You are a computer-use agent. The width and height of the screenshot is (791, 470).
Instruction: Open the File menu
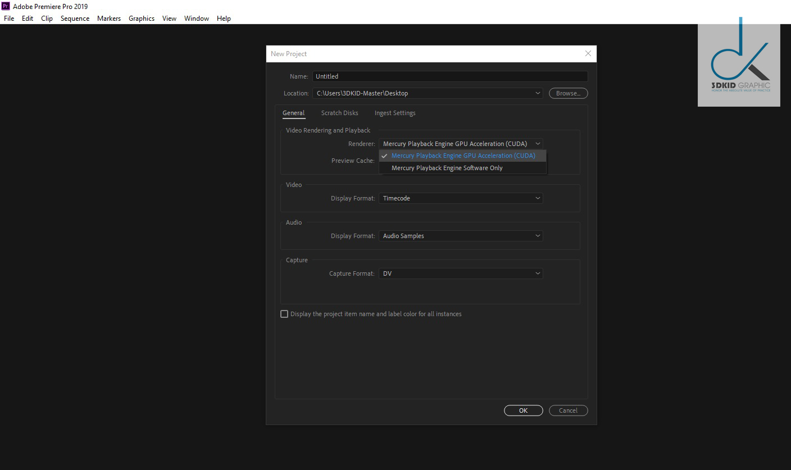tap(9, 19)
